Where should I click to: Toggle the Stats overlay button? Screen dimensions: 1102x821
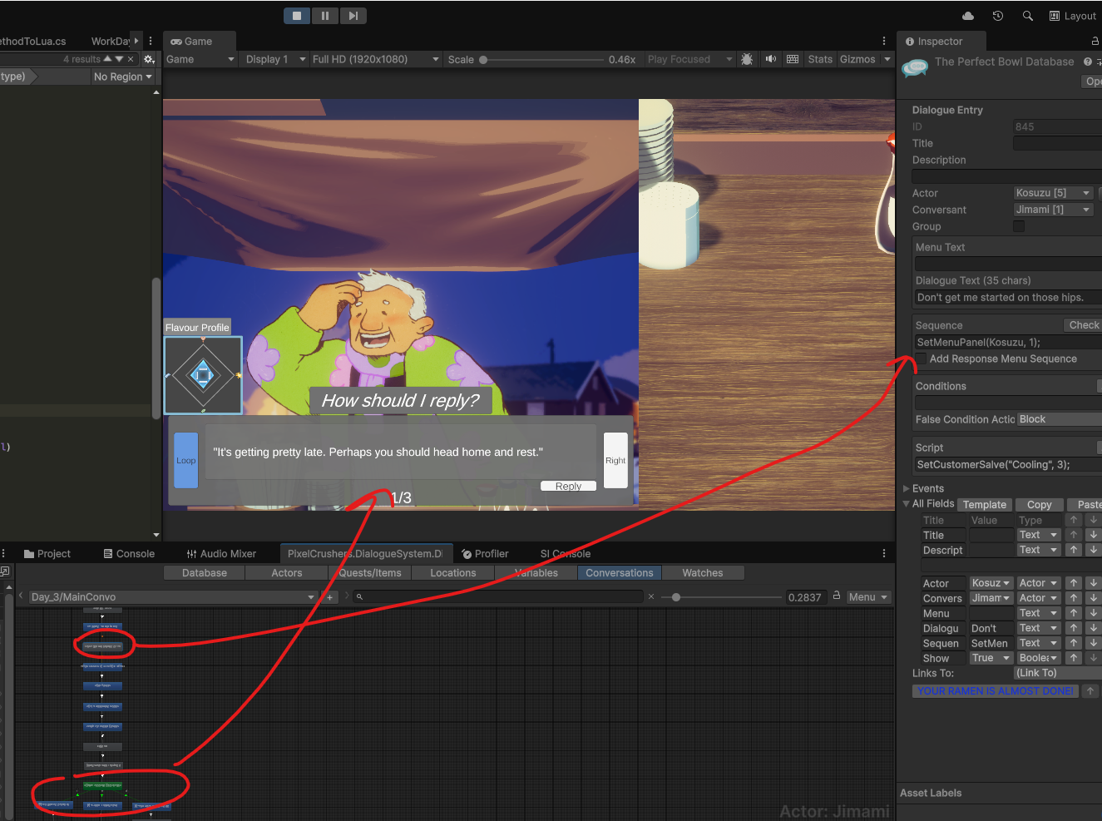click(820, 59)
